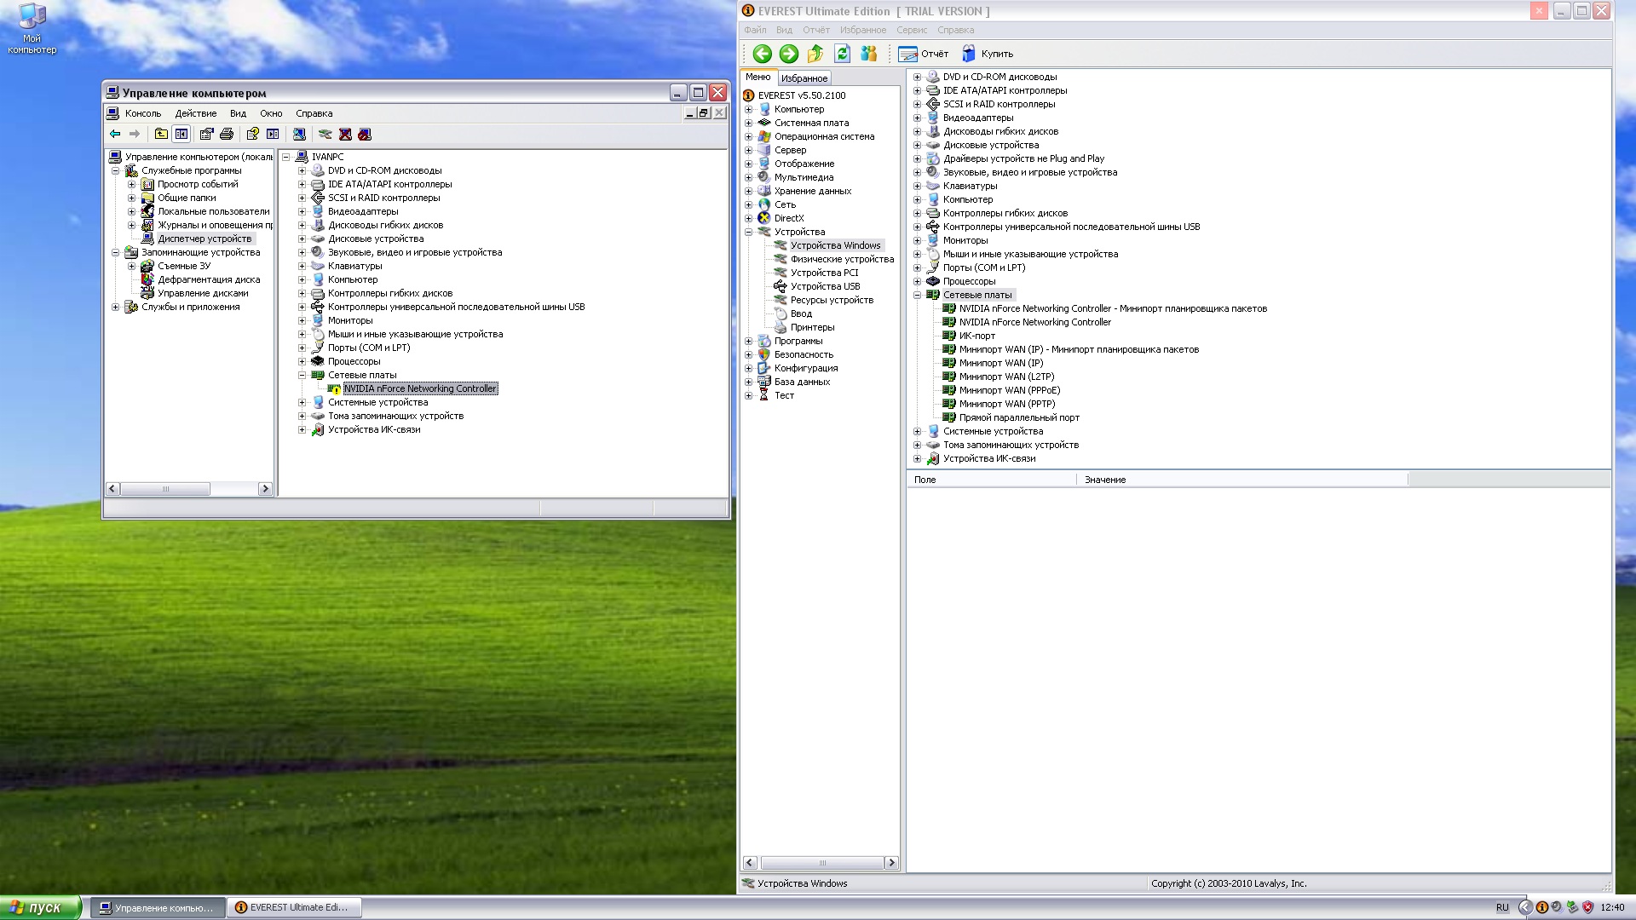Click right arrow of Computer Management tree scrollbar
This screenshot has height=920, width=1636.
(x=265, y=489)
